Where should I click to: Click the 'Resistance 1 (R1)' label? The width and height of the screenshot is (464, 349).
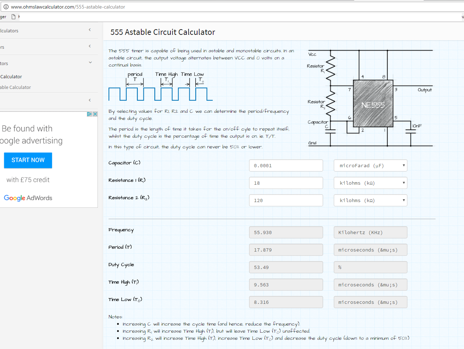tap(127, 180)
